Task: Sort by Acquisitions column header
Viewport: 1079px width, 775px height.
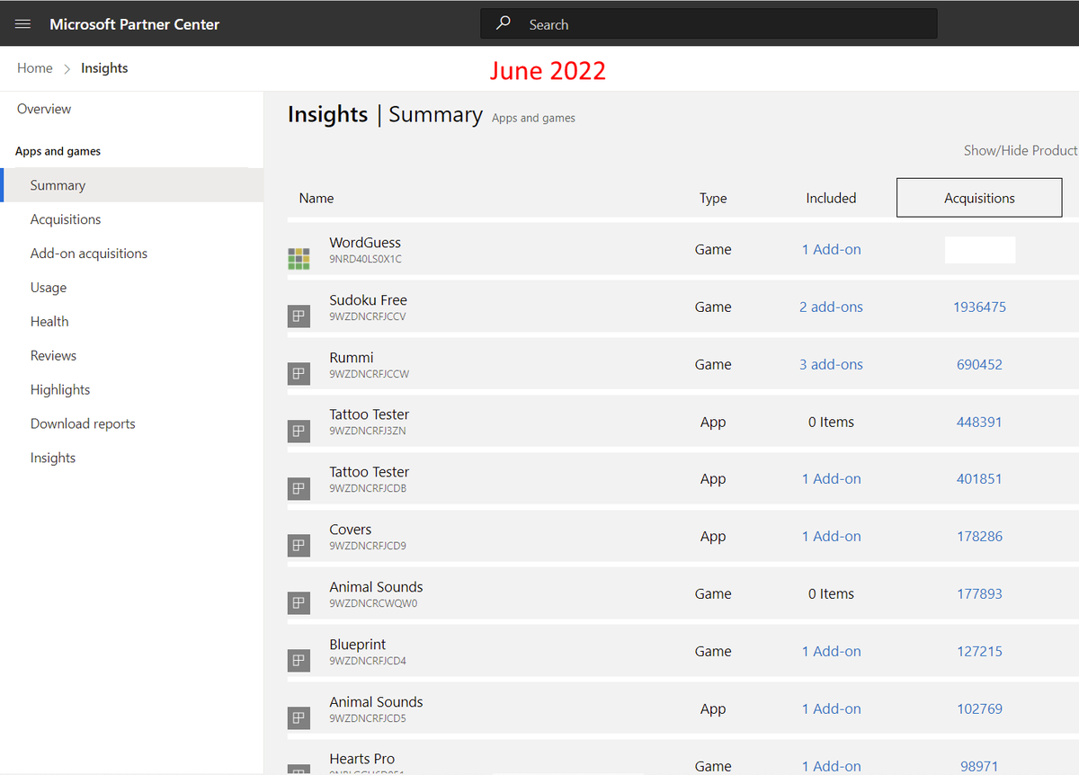Action: [979, 198]
